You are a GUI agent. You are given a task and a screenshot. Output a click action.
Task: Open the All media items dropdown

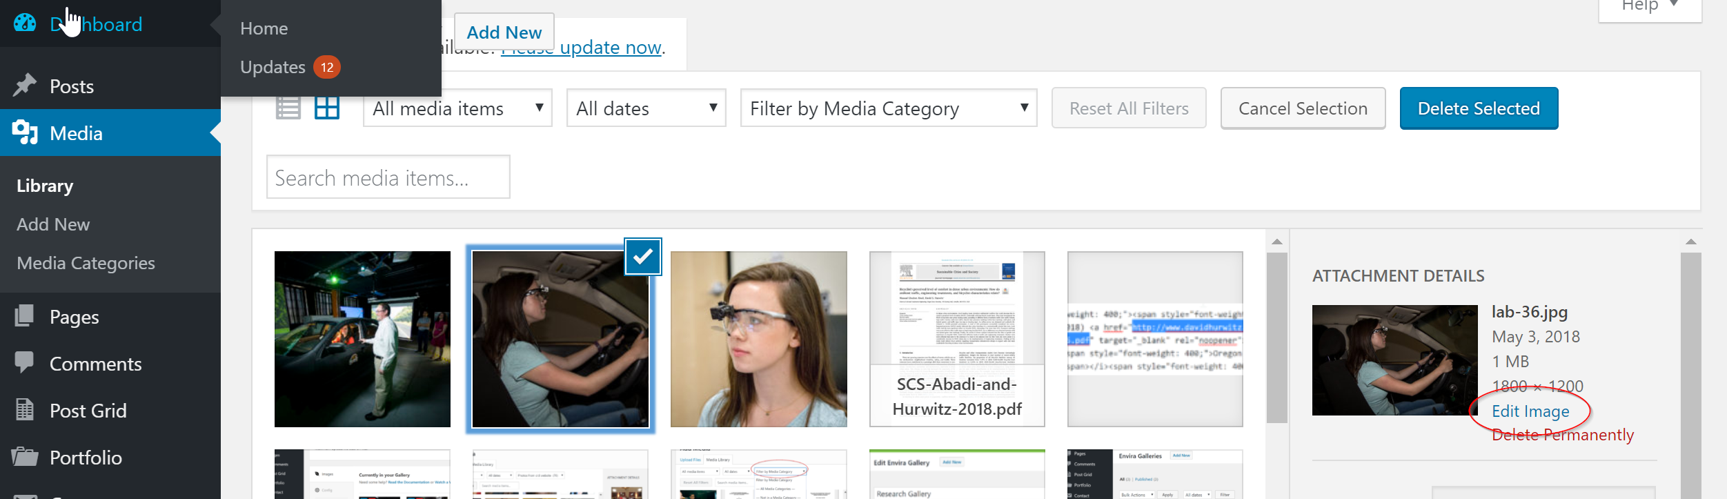[x=457, y=108]
